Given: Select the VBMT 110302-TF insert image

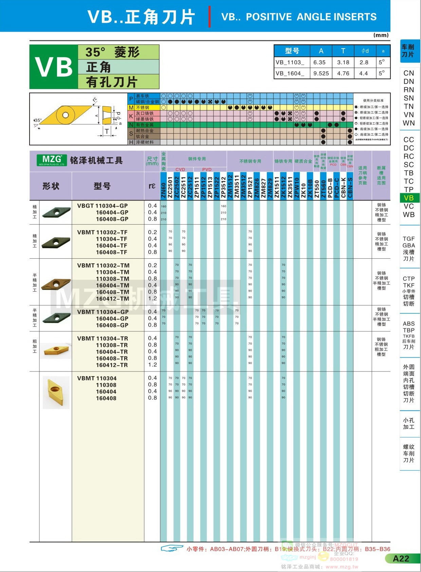Looking at the screenshot, I should tap(56, 242).
